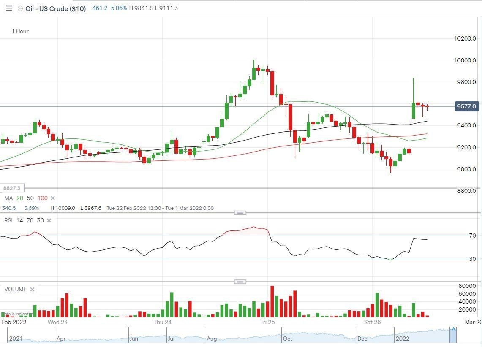Click the Sat 26 date axis label

click(372, 322)
